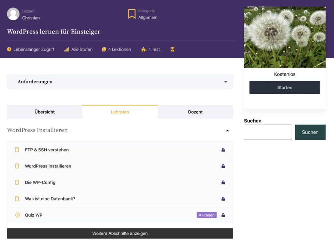The width and height of the screenshot is (334, 243).
Task: Open the Dozent tab
Action: pos(195,112)
